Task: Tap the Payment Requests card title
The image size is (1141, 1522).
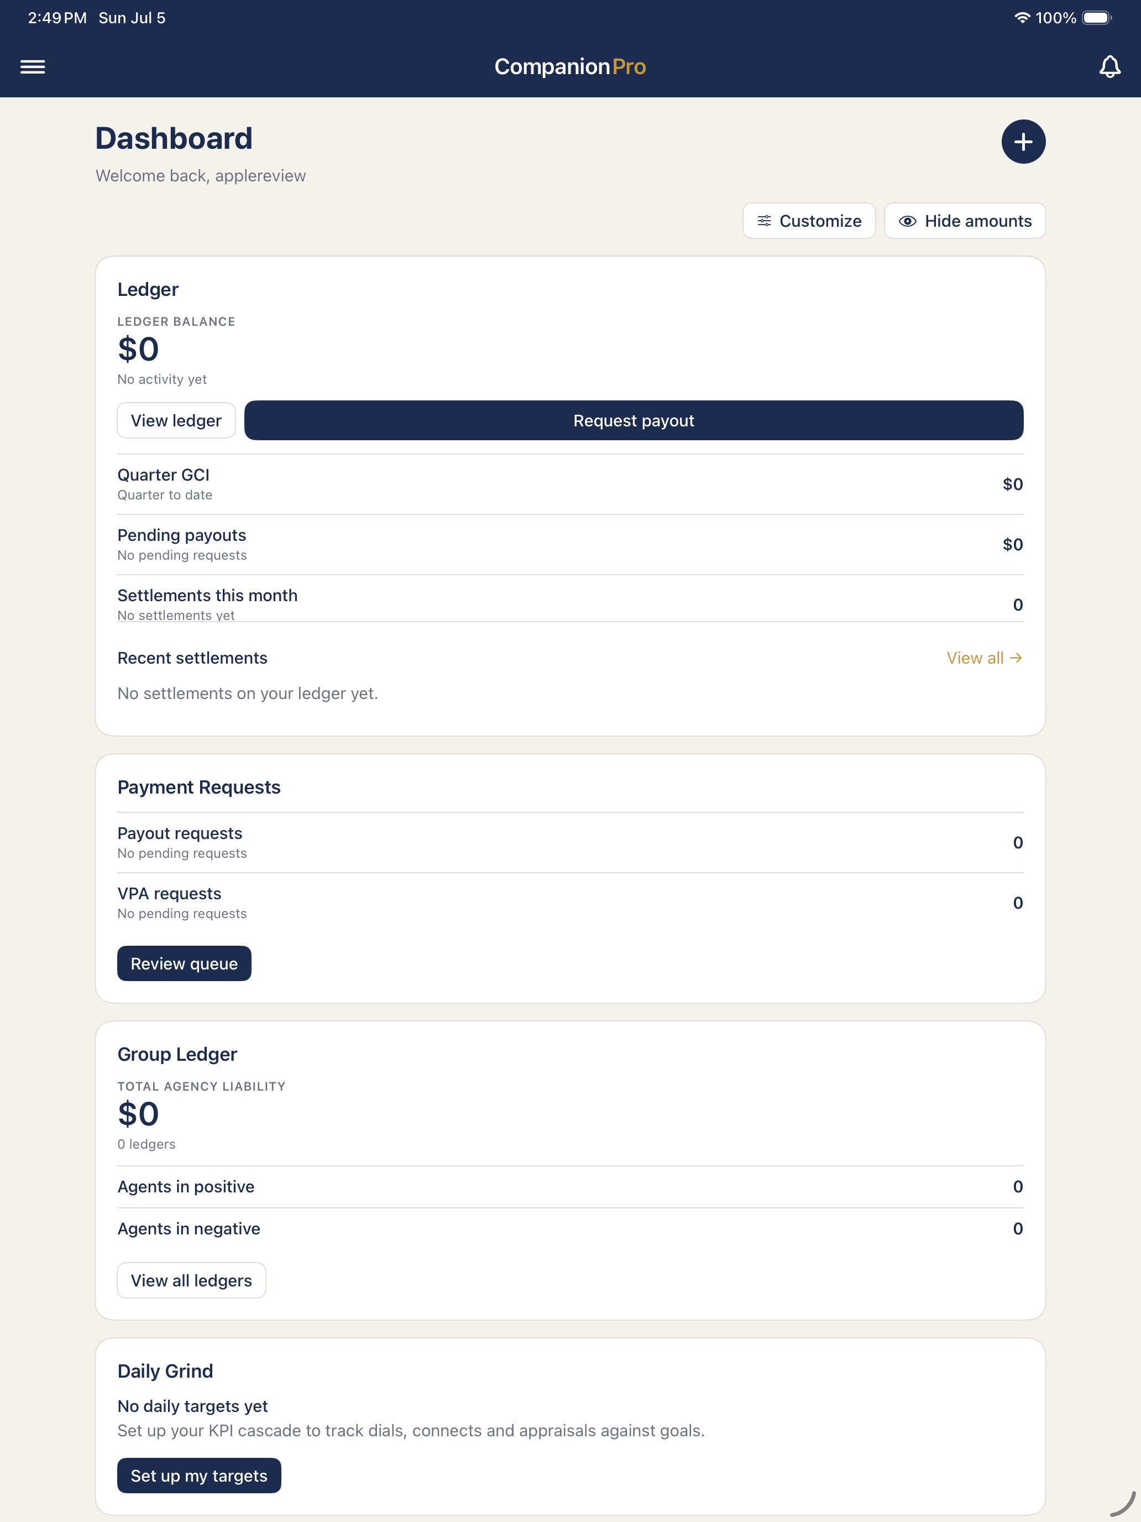Action: pos(199,787)
